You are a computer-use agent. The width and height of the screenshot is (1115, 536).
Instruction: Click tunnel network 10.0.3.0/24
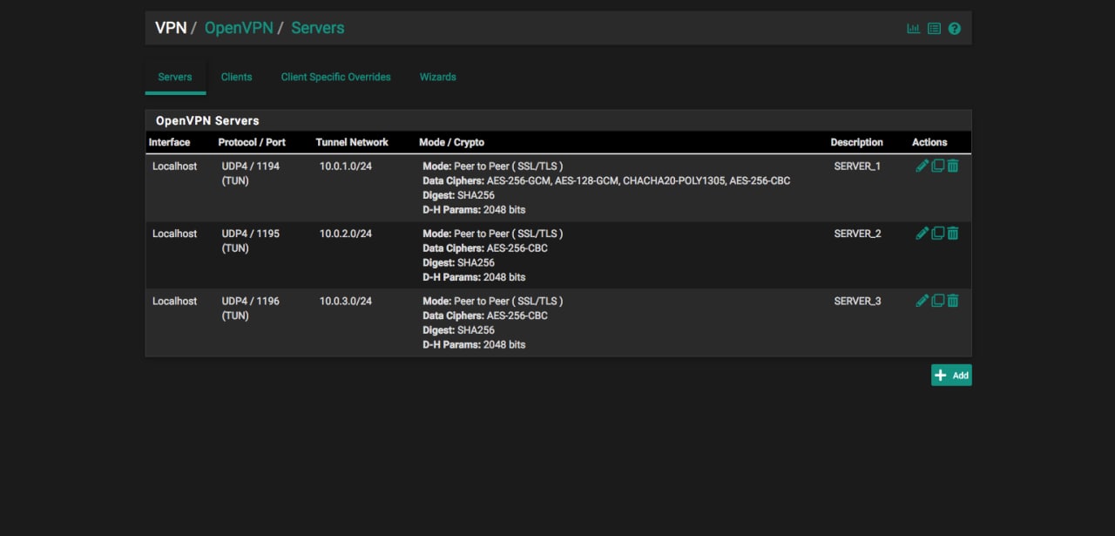(x=346, y=301)
